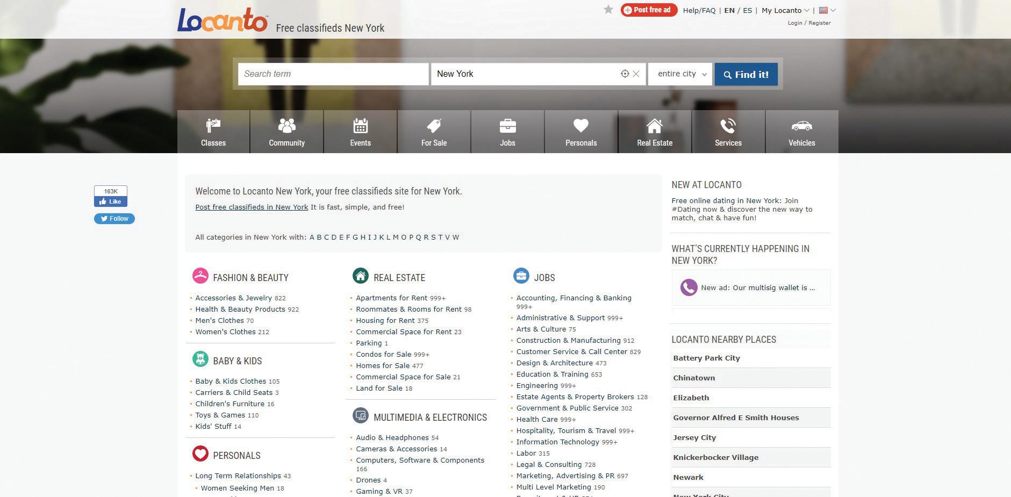This screenshot has height=497, width=1011.
Task: Click the Login link
Action: (x=795, y=23)
